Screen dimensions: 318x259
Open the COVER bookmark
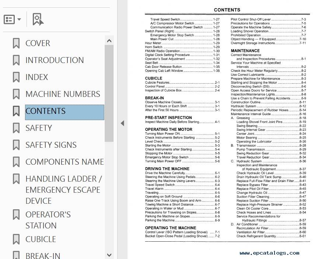(x=38, y=43)
